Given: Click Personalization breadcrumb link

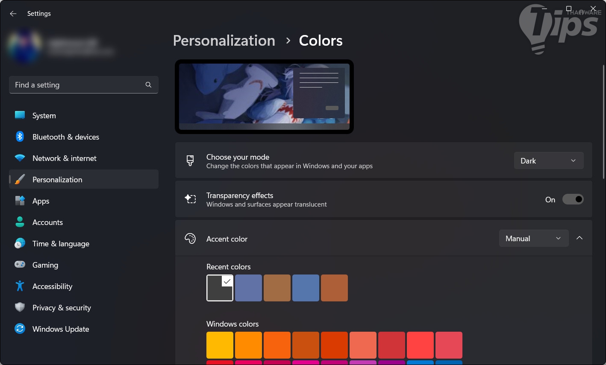Looking at the screenshot, I should tap(224, 41).
